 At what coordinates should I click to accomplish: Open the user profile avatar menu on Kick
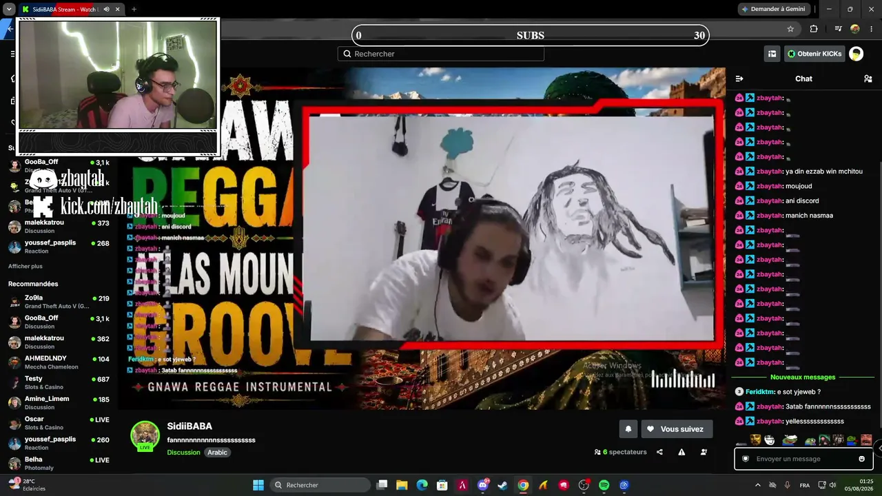[x=856, y=54]
